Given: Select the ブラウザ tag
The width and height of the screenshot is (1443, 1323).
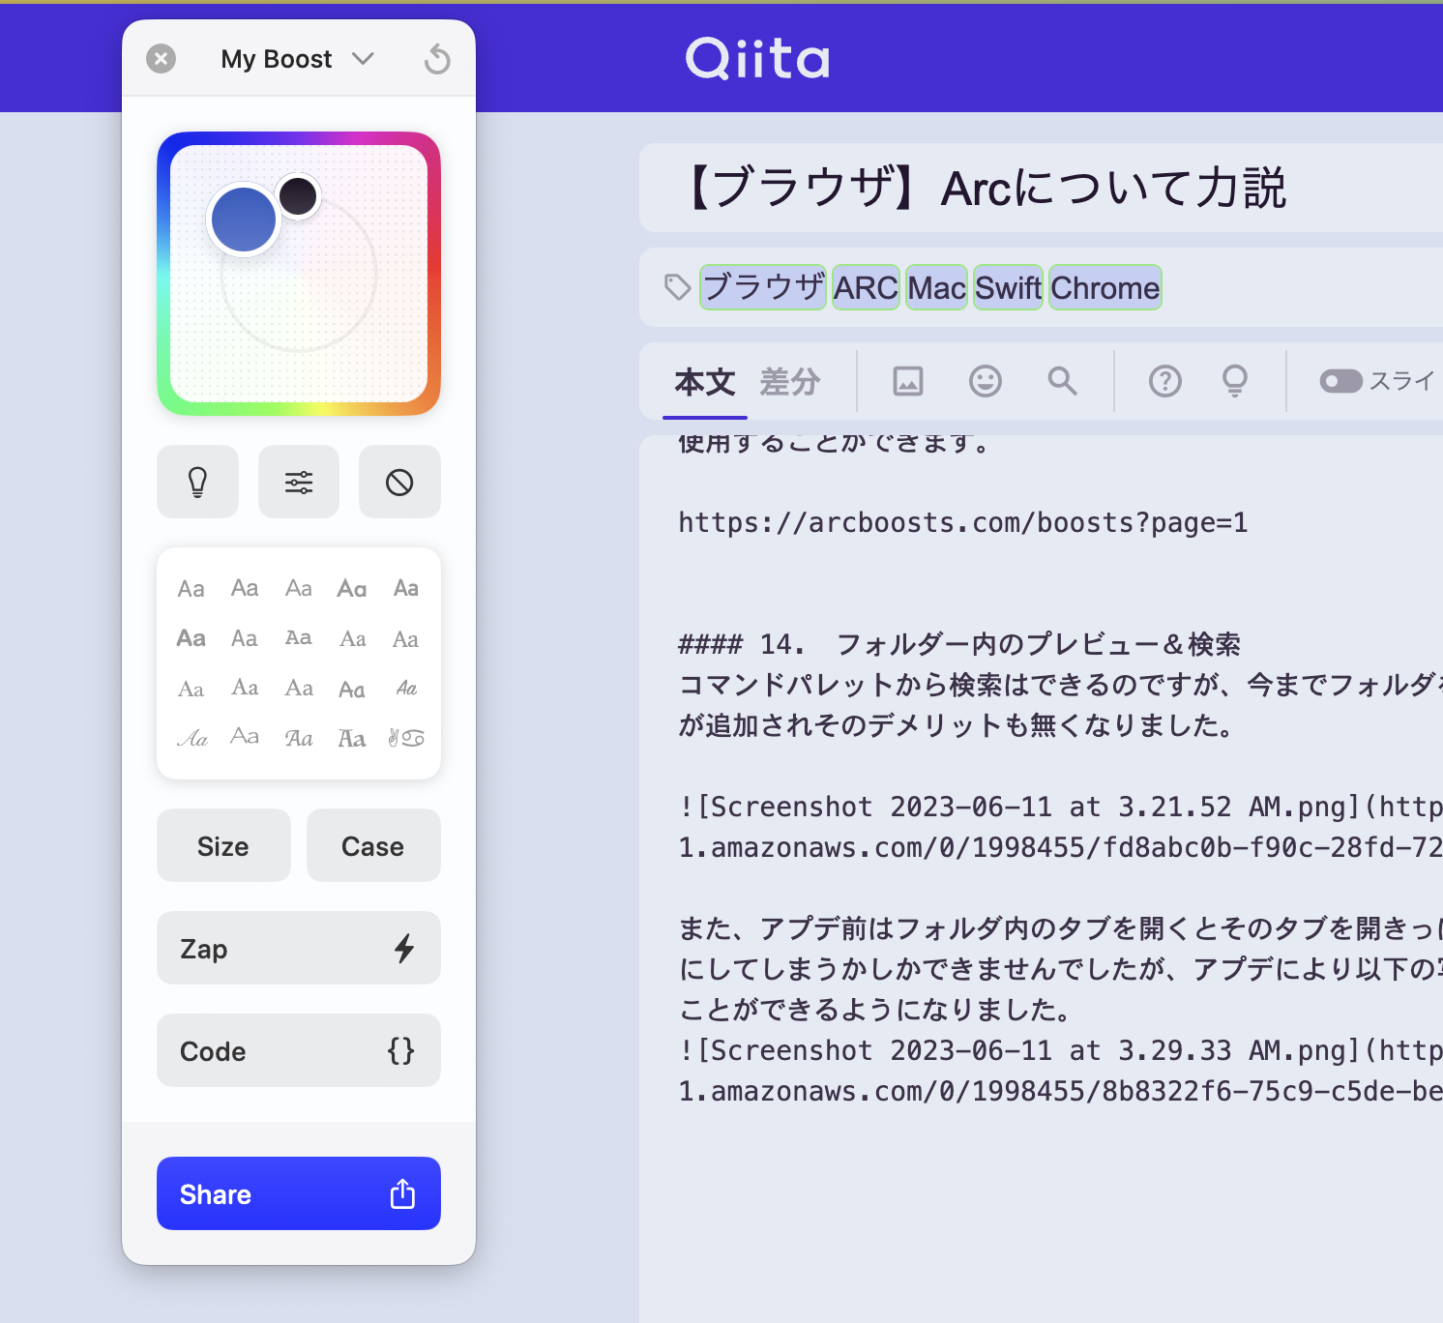Looking at the screenshot, I should click(763, 287).
